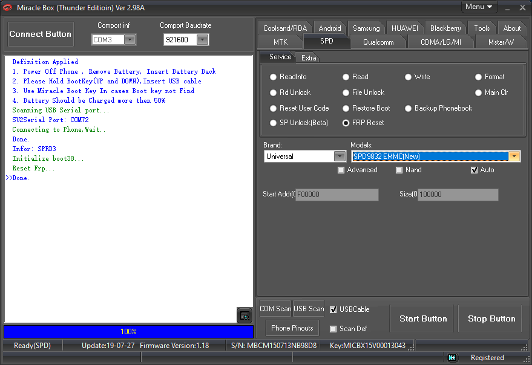532x365 pixels.
Task: Select the SPD tab
Action: (x=326, y=41)
